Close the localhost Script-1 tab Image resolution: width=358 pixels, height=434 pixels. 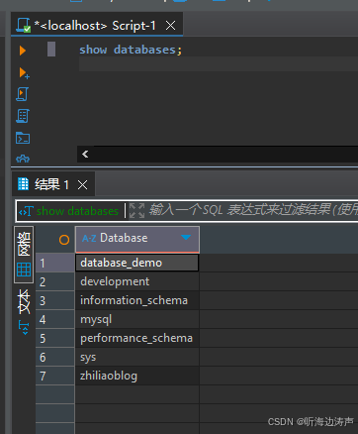tap(170, 26)
